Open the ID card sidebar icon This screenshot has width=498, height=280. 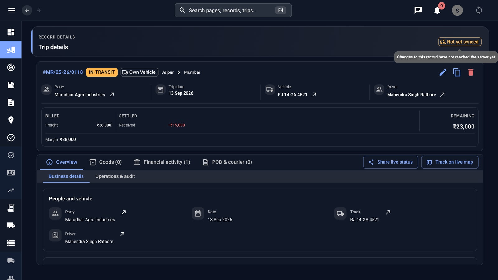pos(11,173)
